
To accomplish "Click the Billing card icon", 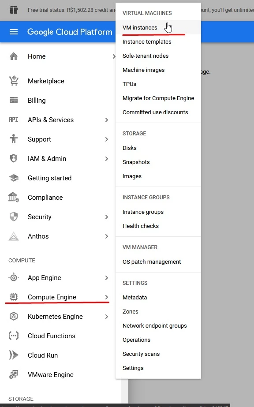I will 14,100.
